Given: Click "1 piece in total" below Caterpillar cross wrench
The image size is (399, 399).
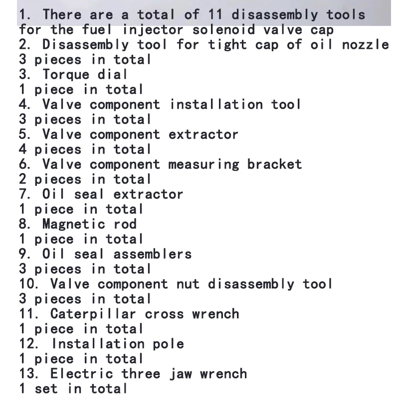Looking at the screenshot, I should [x=81, y=329].
